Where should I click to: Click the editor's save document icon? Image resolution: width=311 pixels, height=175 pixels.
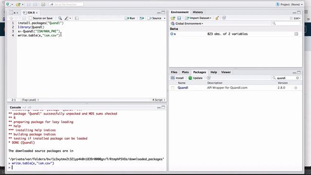coord(24,18)
